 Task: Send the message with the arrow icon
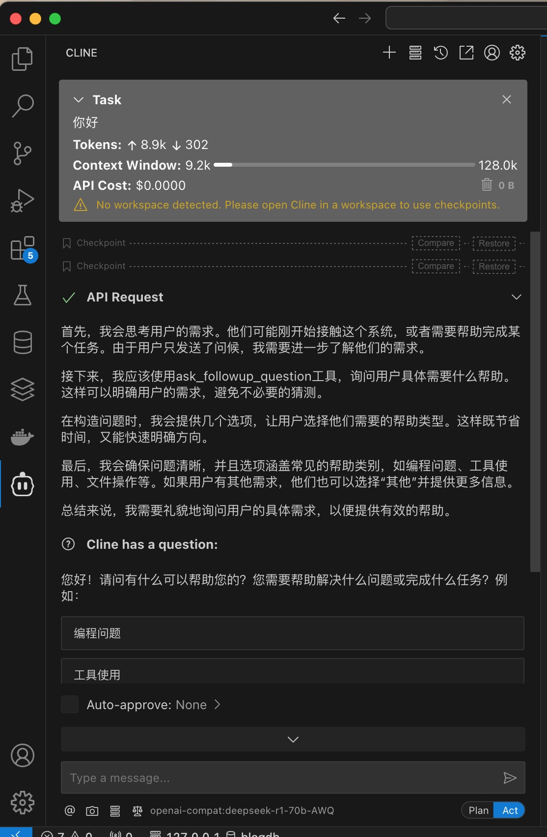[510, 777]
